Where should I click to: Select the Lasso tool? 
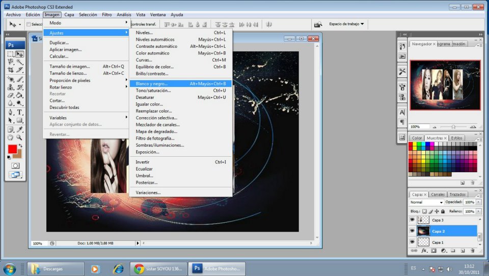pyautogui.click(x=11, y=62)
